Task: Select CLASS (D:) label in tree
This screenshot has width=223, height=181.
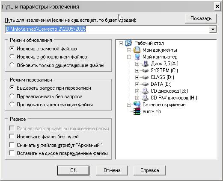Action: coord(162,77)
